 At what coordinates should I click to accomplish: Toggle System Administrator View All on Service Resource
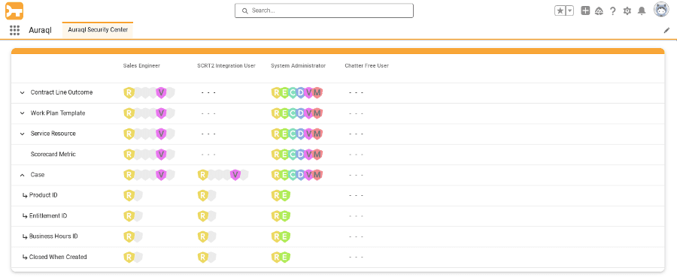308,134
